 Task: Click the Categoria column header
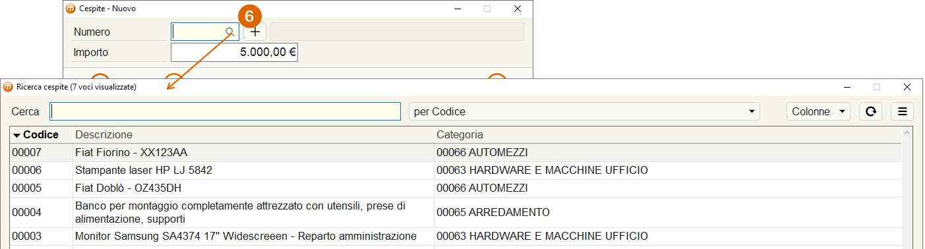click(667, 134)
